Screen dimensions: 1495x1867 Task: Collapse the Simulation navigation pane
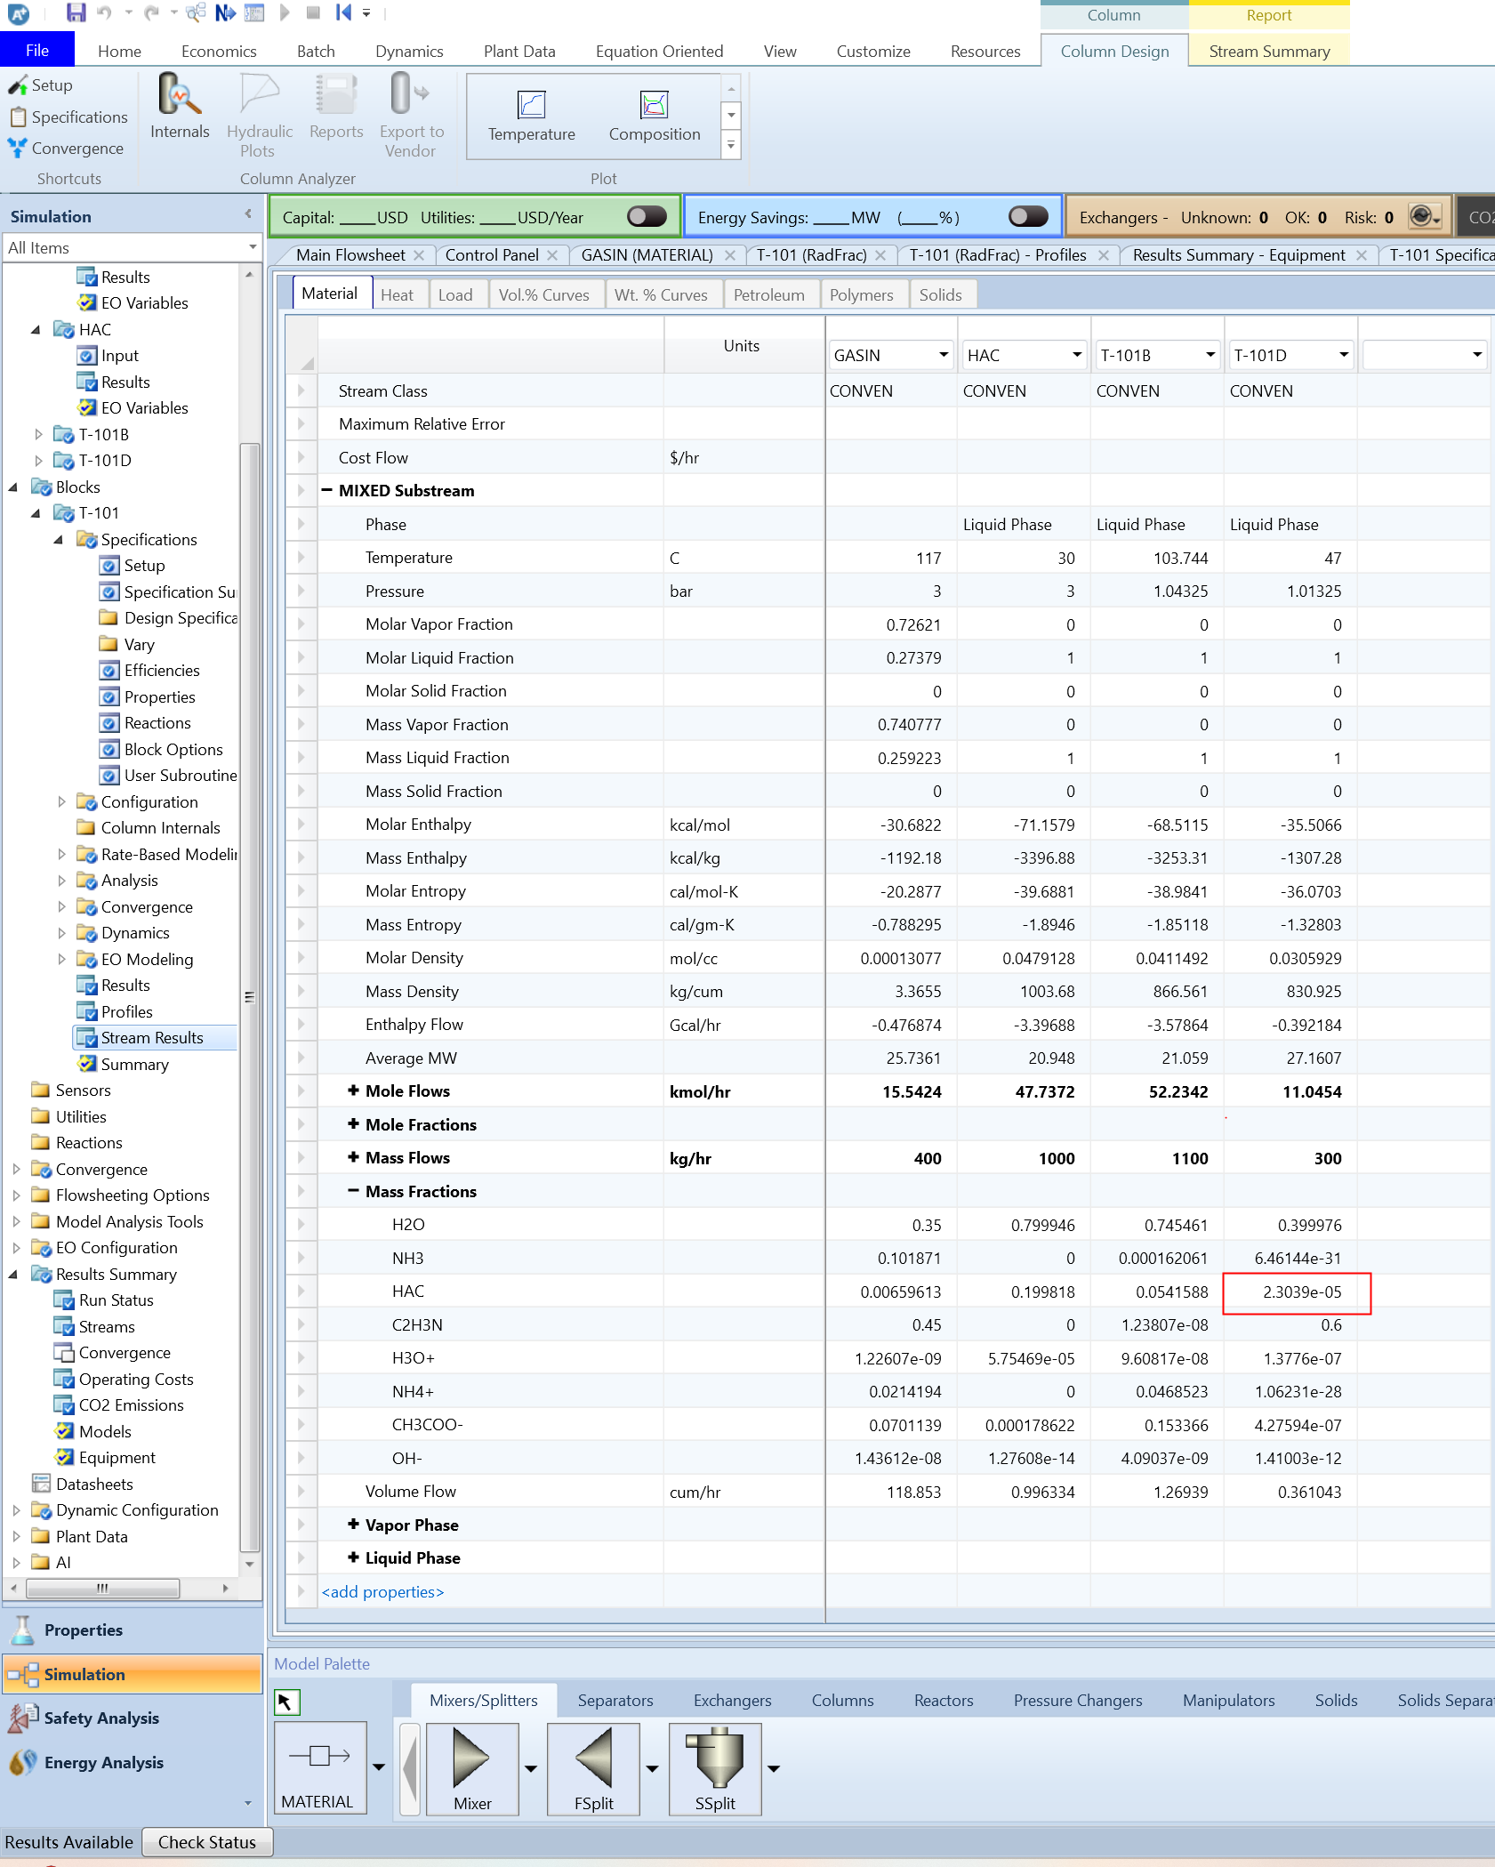tap(248, 215)
